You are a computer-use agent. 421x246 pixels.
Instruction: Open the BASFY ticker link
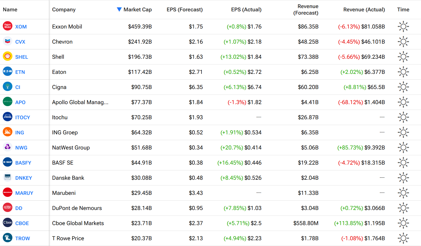pos(23,163)
